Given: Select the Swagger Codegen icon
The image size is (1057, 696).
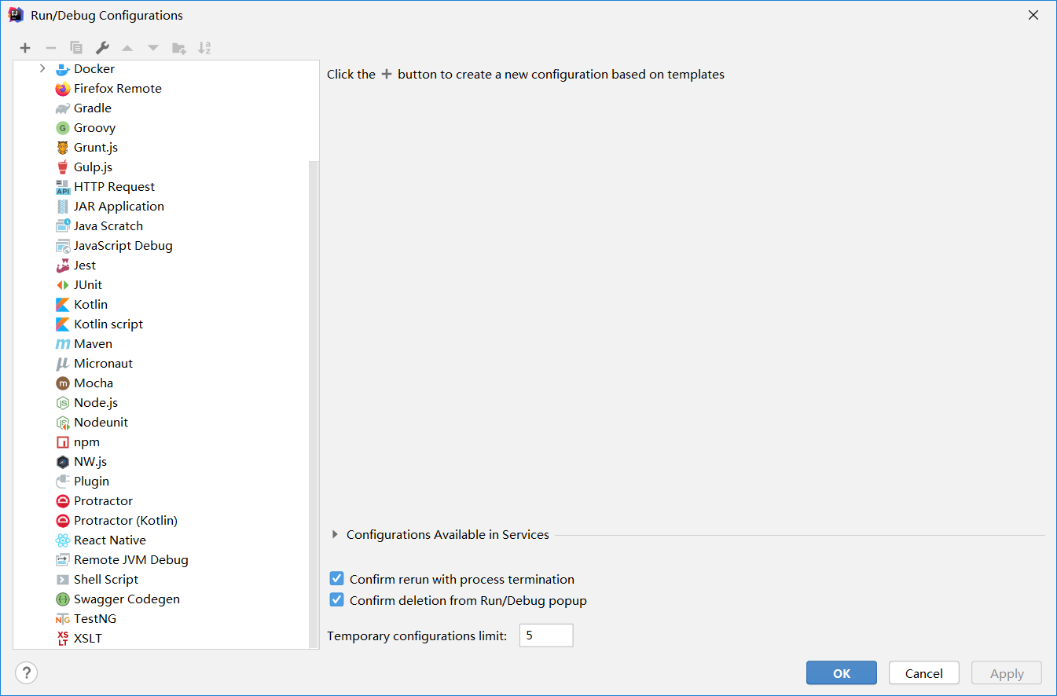Looking at the screenshot, I should point(63,599).
